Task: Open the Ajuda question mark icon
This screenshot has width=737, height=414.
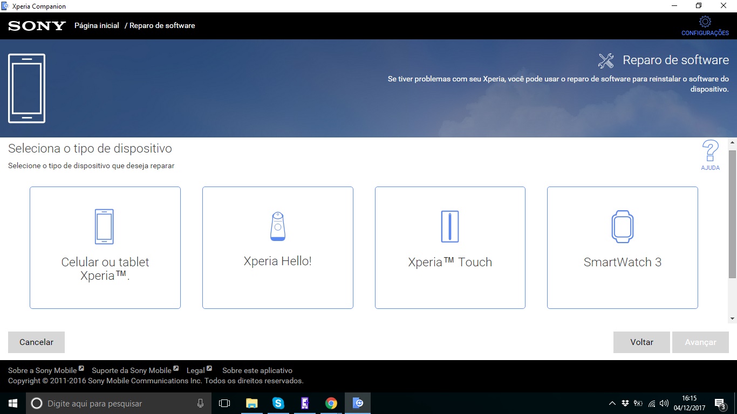Action: pyautogui.click(x=710, y=151)
